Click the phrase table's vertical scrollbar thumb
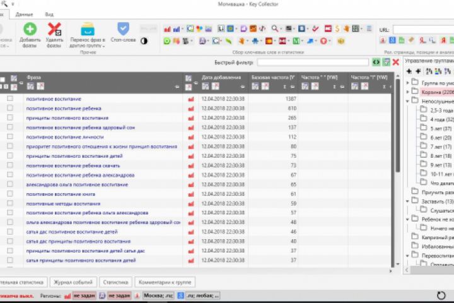This screenshot has height=303, width=454. coord(398,125)
